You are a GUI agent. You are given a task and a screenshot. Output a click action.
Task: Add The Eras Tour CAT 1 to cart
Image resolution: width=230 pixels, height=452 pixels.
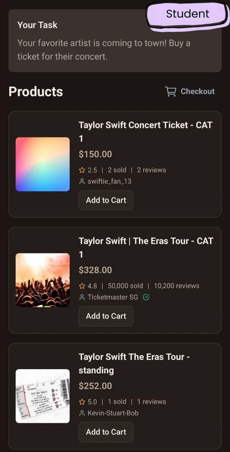[106, 316]
